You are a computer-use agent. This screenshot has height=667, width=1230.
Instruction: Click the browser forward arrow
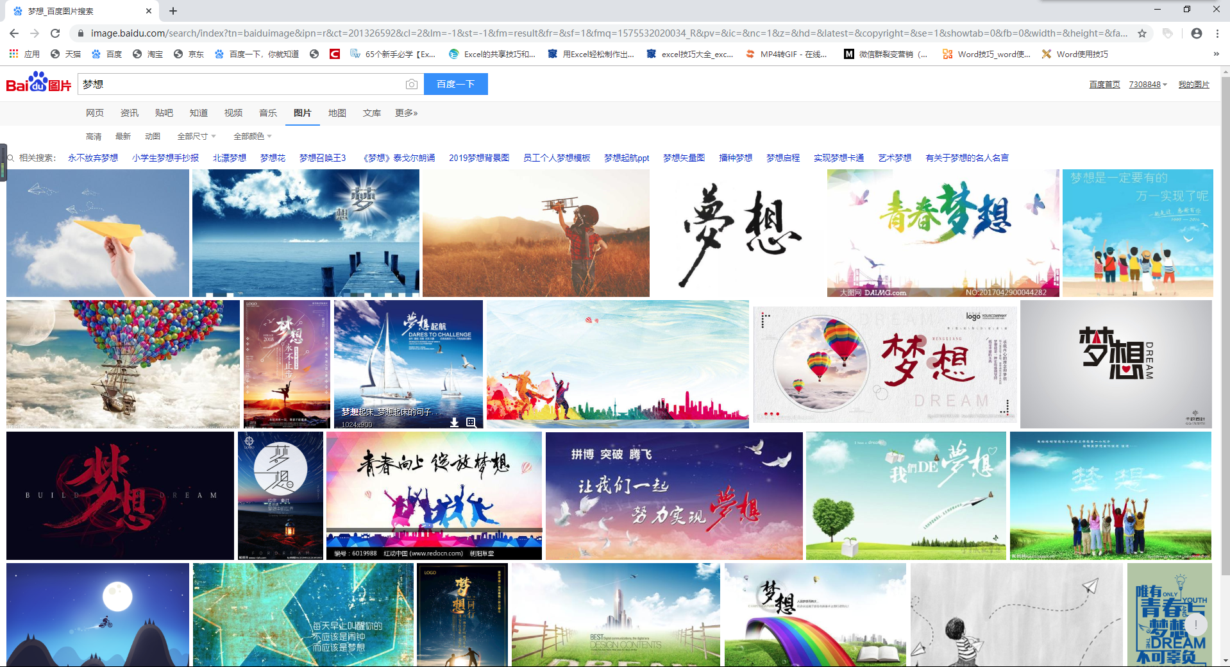(35, 33)
